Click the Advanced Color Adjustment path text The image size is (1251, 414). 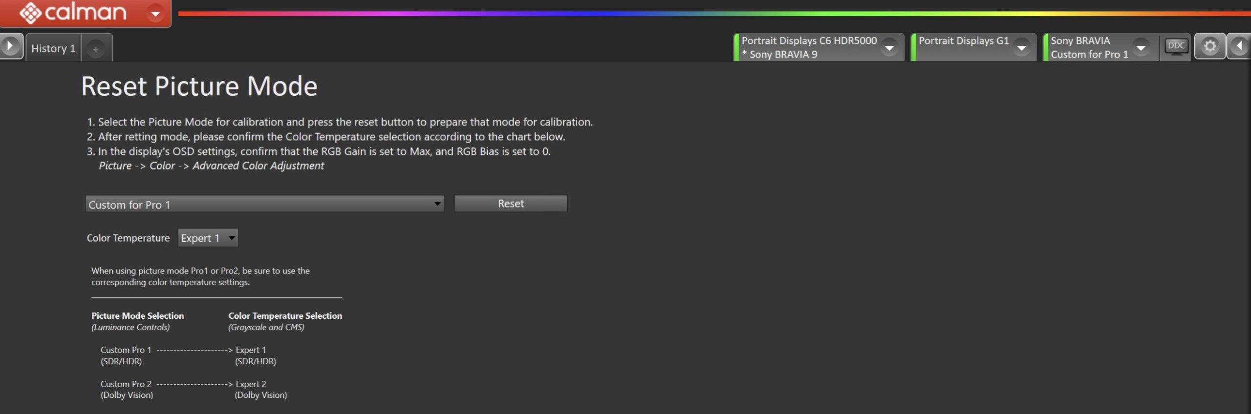tap(258, 166)
